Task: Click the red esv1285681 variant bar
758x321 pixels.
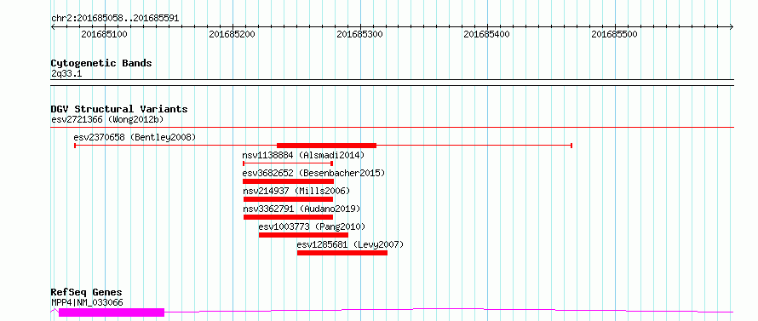Action: pos(342,253)
